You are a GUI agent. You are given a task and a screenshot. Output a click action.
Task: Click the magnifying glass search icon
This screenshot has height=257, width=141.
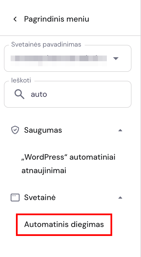click(x=19, y=94)
